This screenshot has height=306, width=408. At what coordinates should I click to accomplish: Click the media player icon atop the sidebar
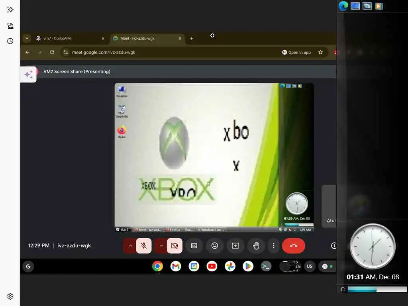[379, 6]
